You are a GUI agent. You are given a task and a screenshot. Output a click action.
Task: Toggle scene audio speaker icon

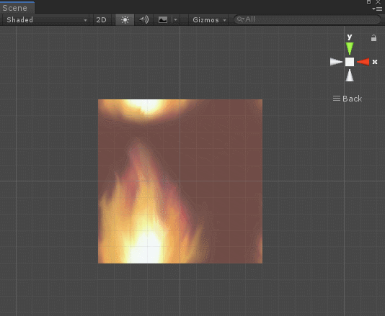click(143, 20)
